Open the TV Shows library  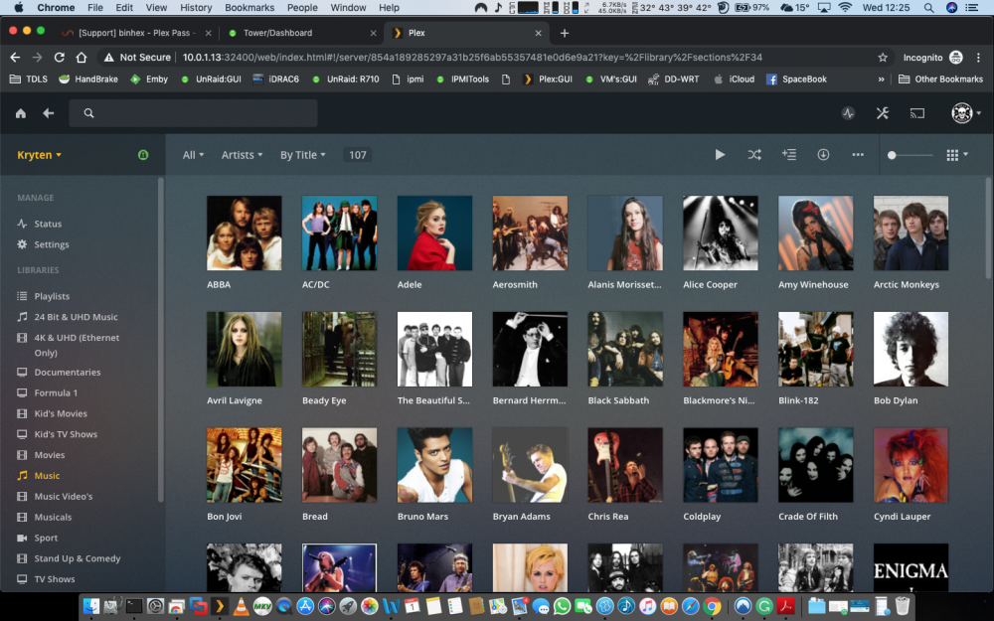(54, 579)
